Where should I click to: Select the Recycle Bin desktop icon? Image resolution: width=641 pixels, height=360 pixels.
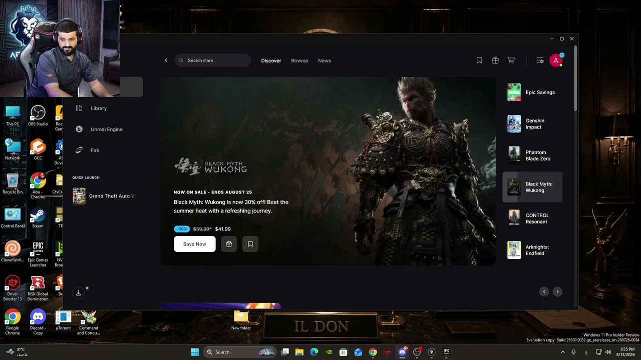[13, 183]
